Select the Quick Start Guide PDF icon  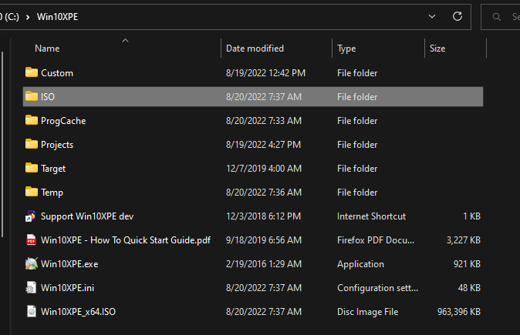coord(32,240)
